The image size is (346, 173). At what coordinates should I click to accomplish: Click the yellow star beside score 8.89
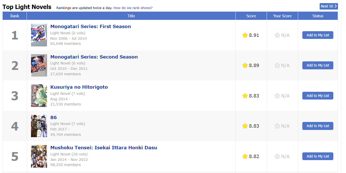[245, 65]
